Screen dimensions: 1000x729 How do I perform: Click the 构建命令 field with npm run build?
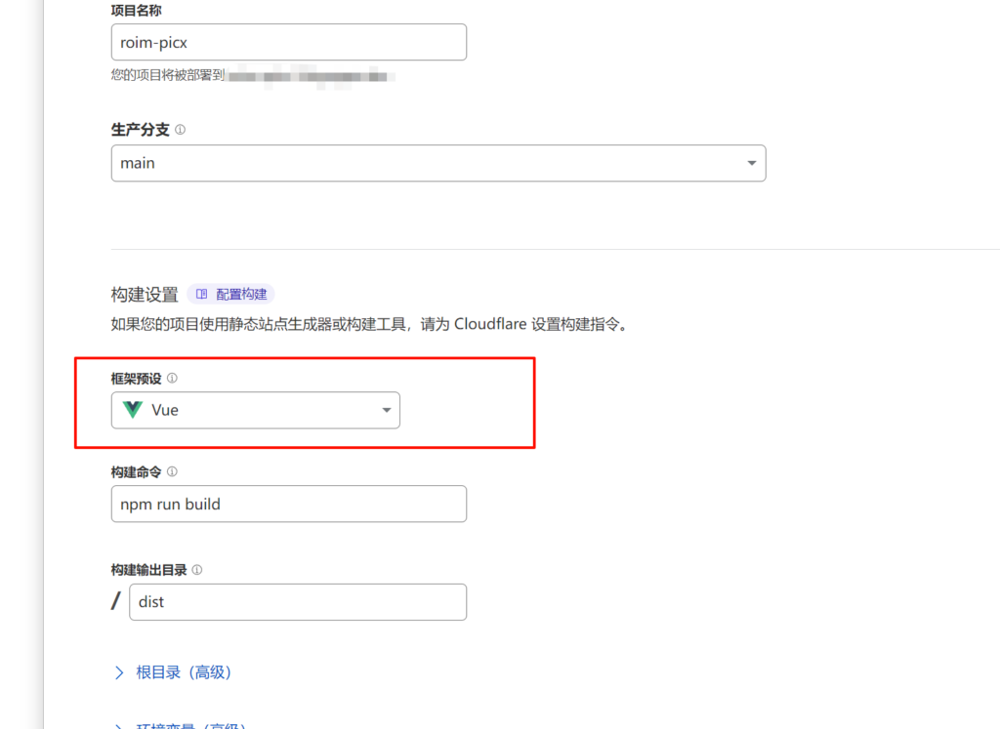[288, 505]
